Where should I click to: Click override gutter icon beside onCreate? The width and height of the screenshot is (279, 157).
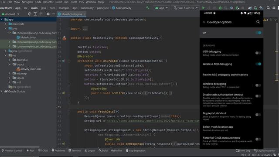pyautogui.click(x=64, y=61)
